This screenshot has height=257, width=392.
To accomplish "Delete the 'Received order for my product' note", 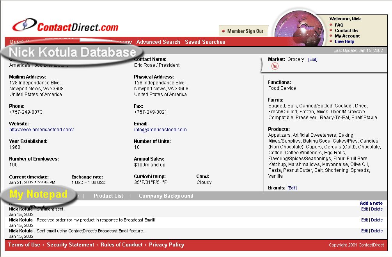I will pyautogui.click(x=377, y=220).
